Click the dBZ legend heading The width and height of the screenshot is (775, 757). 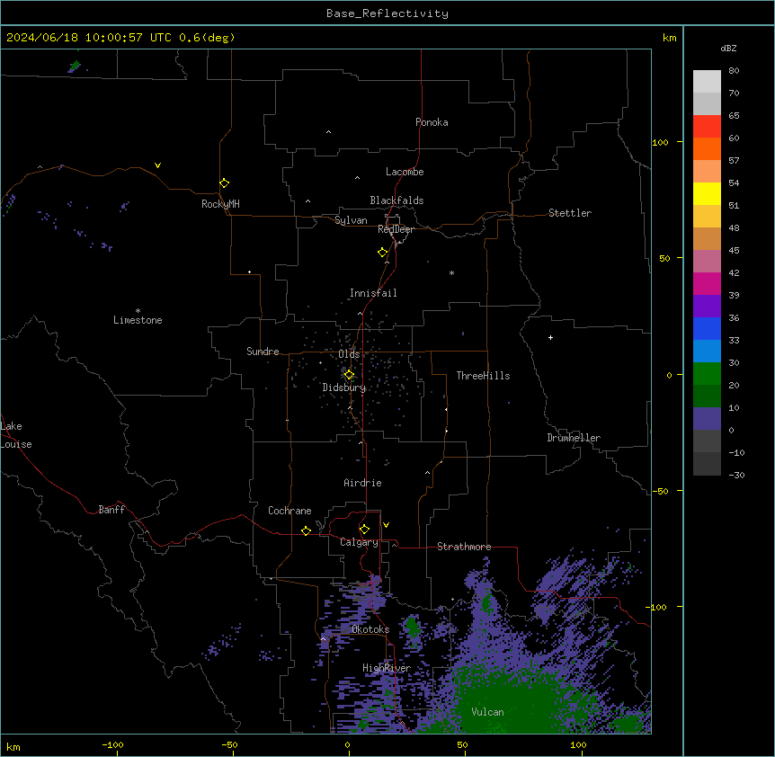728,48
